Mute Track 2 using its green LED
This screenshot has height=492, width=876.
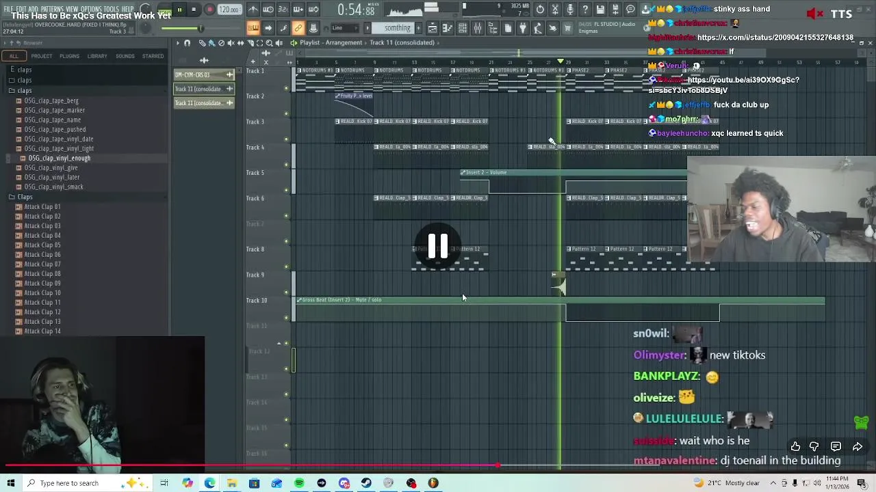point(287,113)
